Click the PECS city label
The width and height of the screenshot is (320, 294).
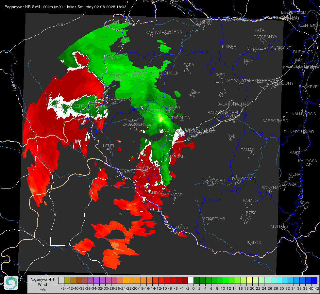251,213
